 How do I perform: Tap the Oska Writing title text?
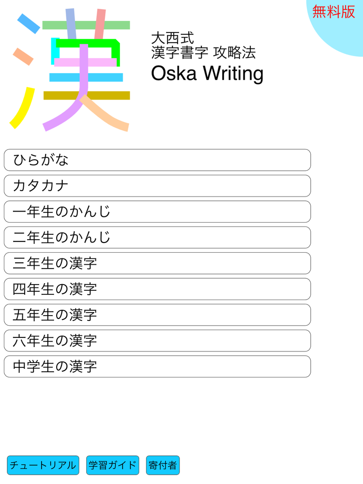click(207, 74)
